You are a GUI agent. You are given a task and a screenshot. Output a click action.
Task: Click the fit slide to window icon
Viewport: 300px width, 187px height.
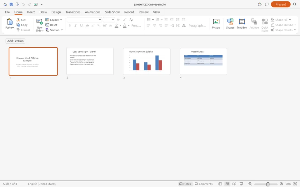[x=295, y=184]
